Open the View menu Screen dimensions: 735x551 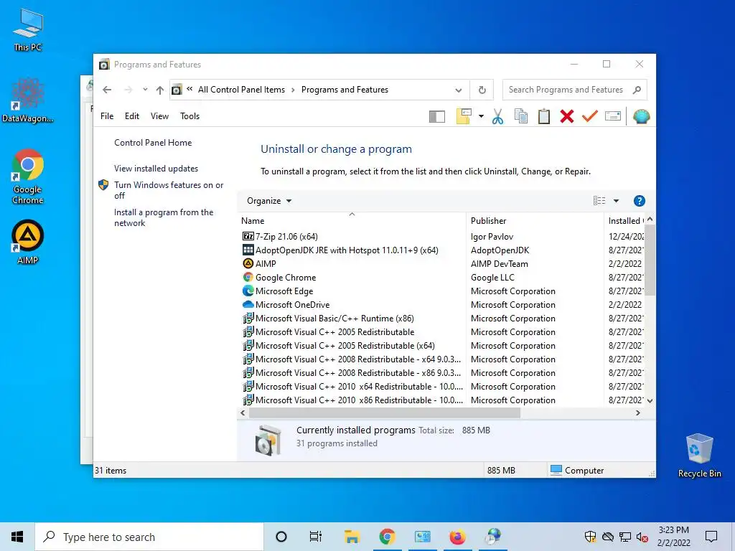pos(159,116)
